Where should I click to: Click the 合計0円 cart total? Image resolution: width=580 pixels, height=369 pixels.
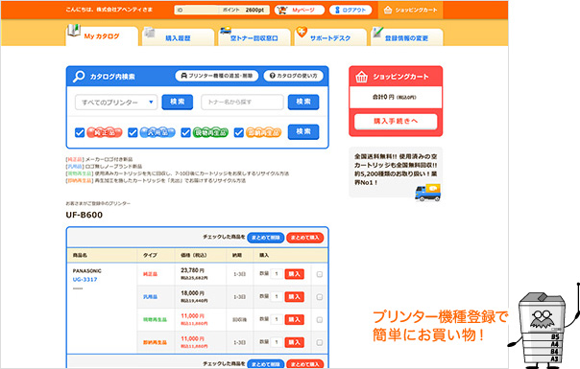tap(394, 97)
